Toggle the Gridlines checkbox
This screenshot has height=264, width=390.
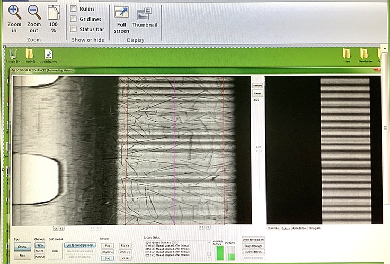click(74, 19)
